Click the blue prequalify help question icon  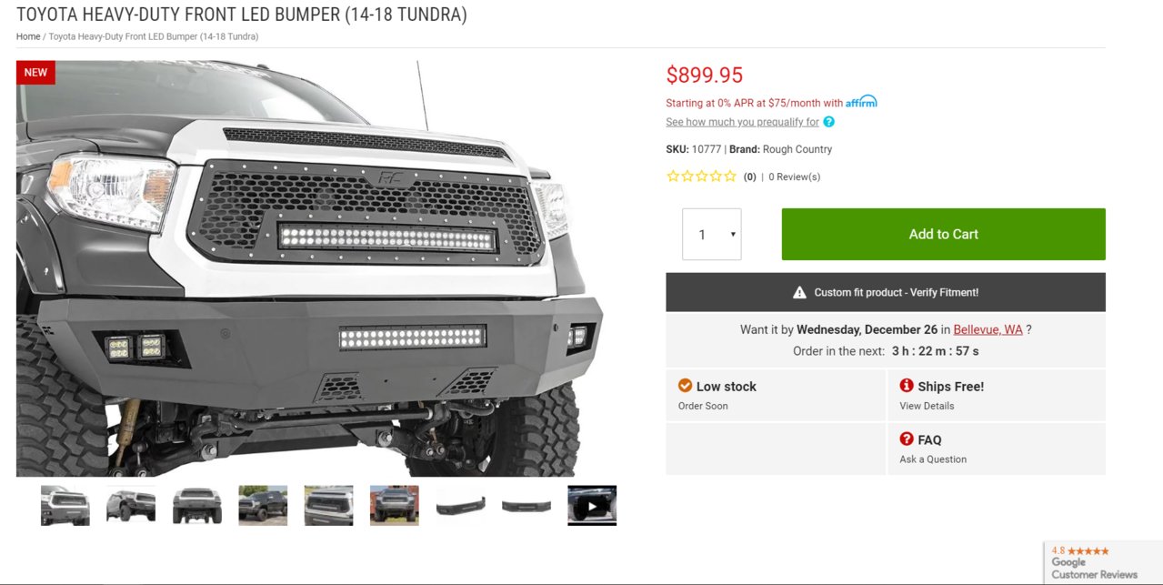coord(828,122)
